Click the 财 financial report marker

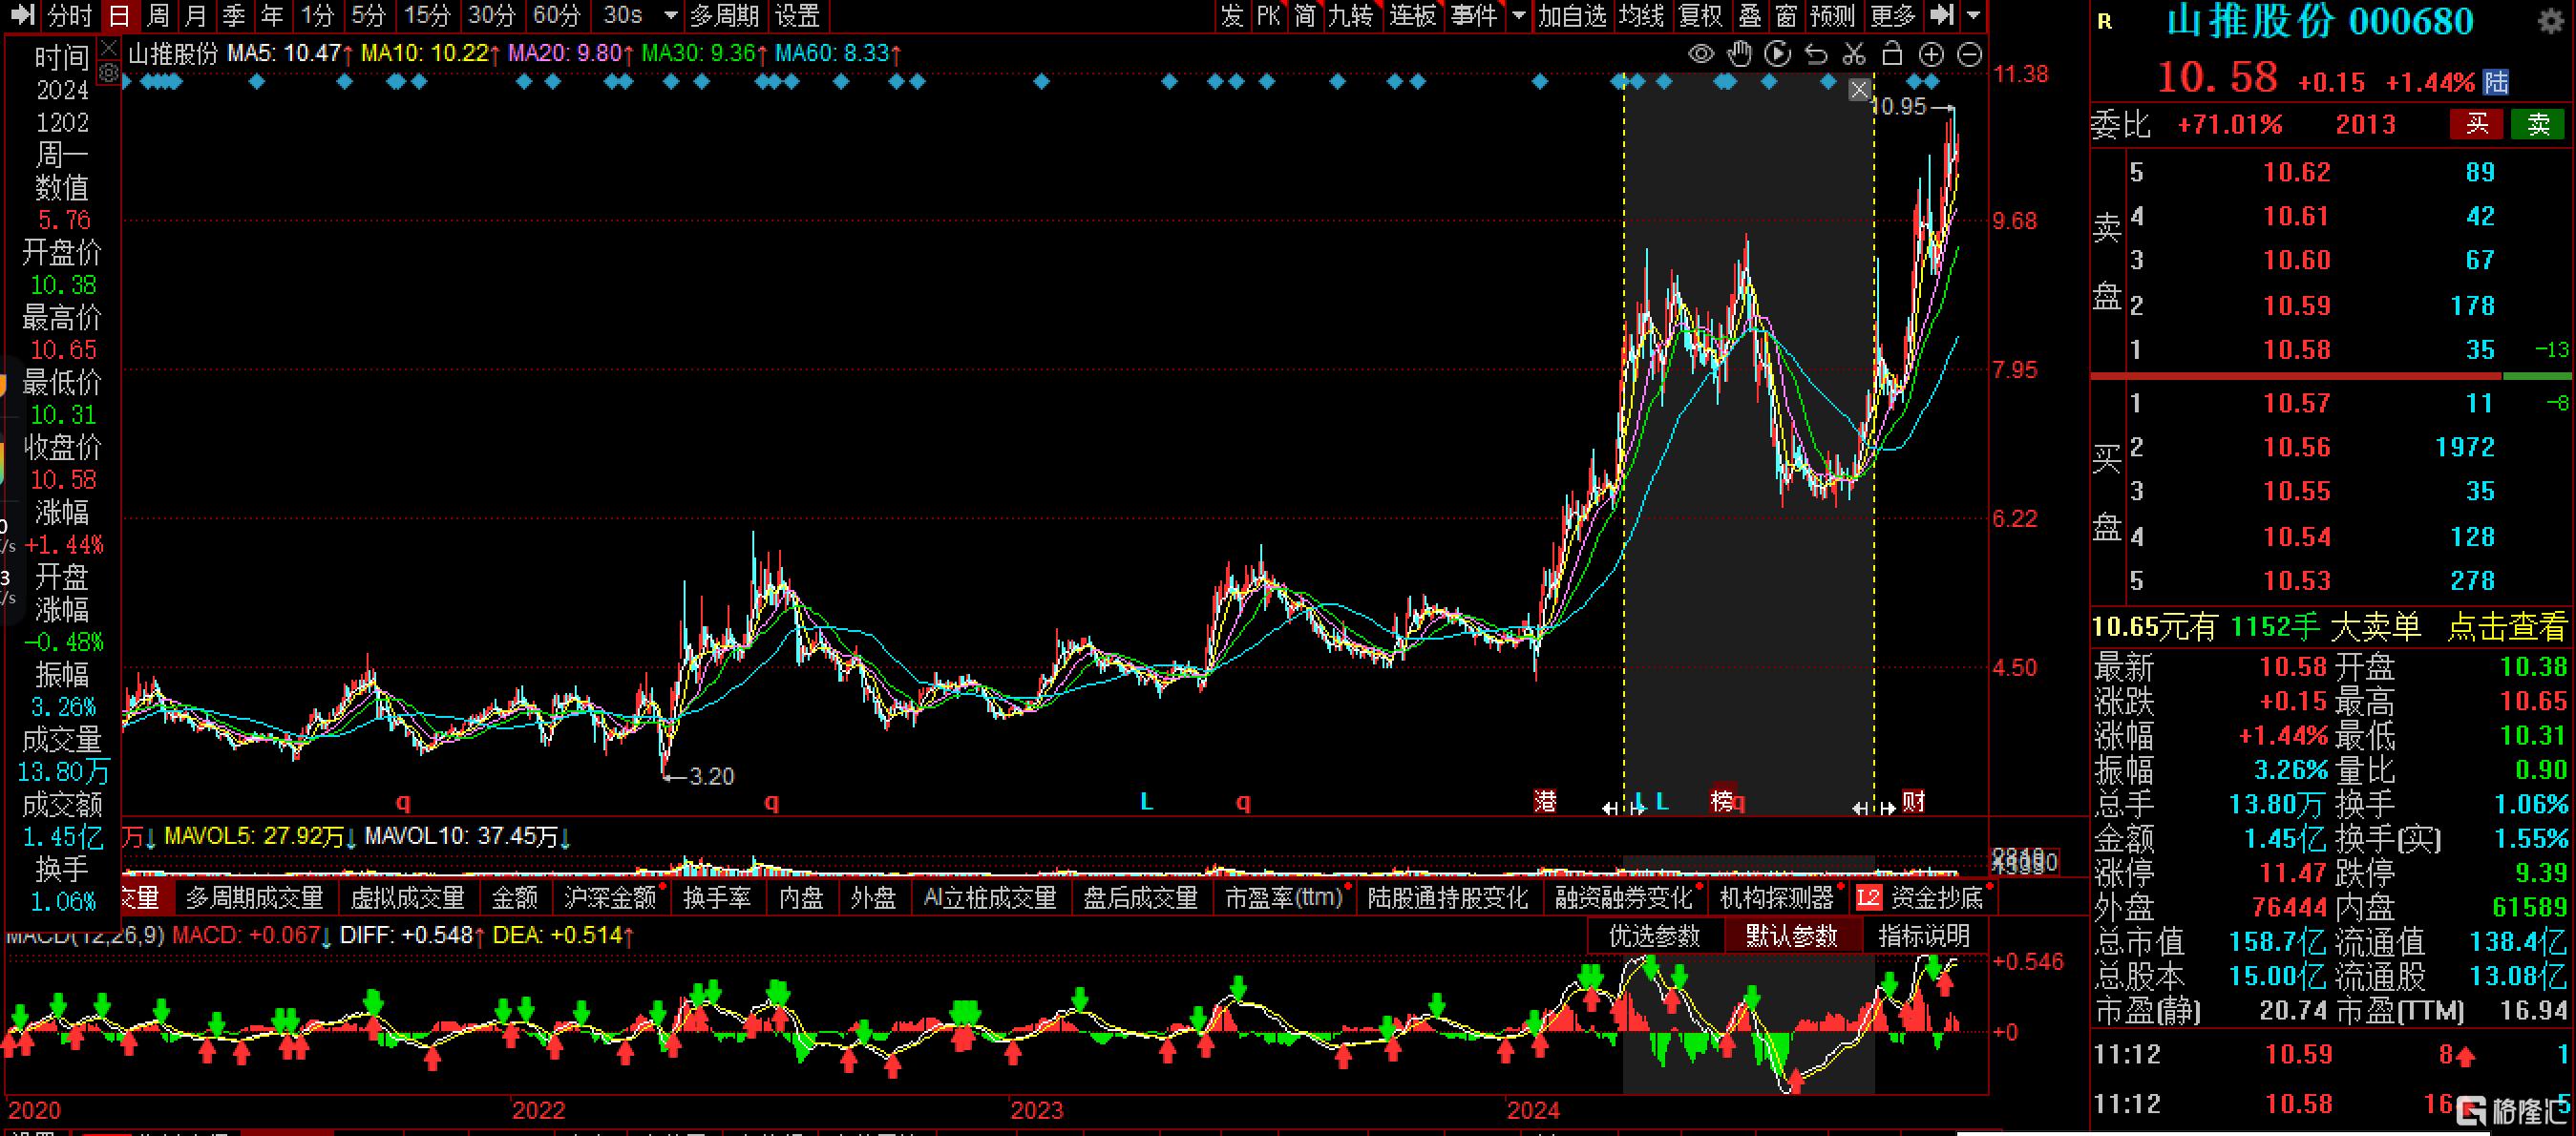pos(1913,801)
